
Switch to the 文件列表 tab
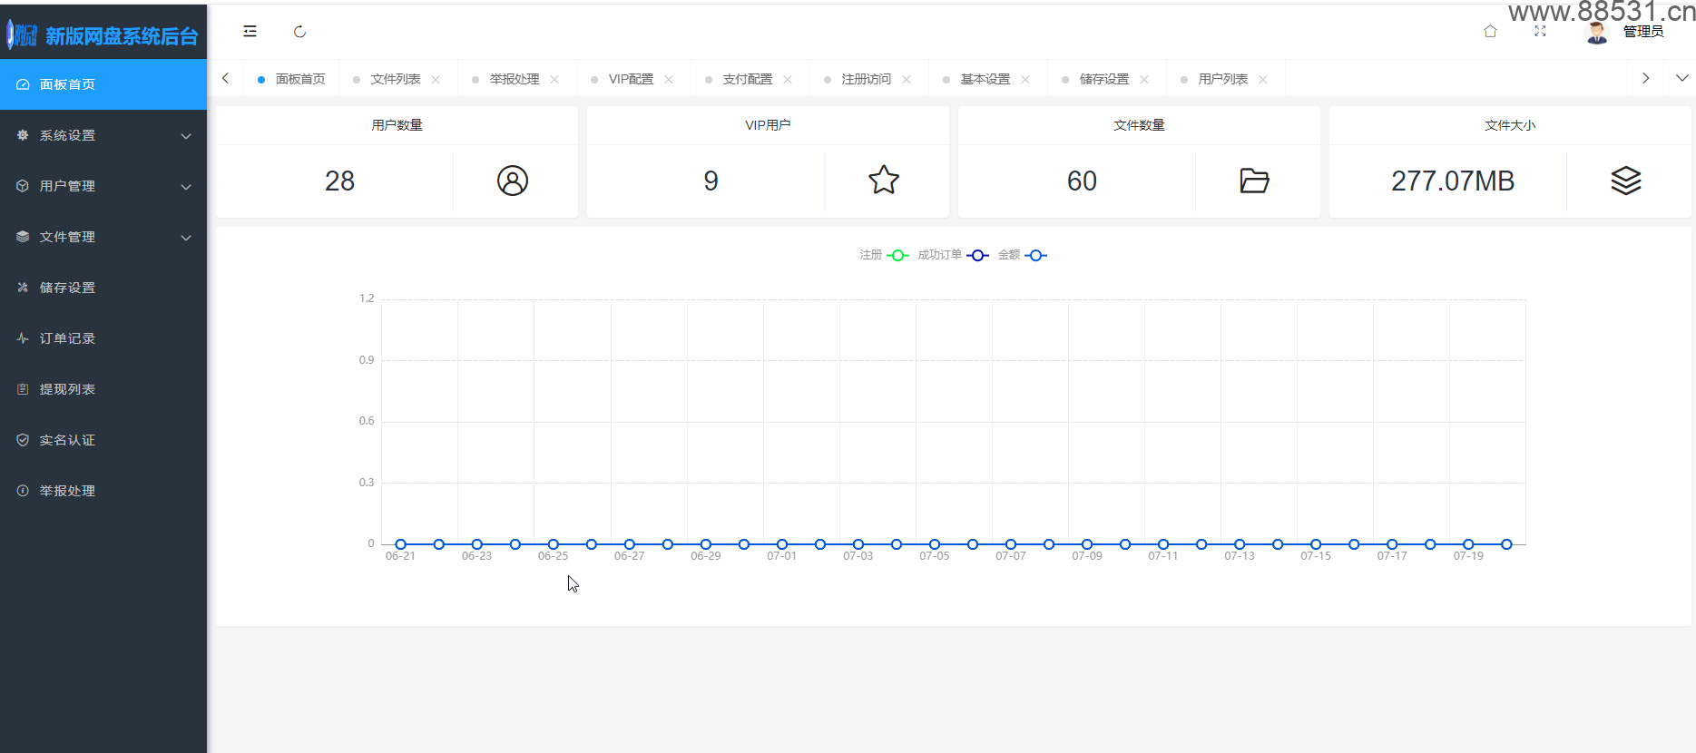click(396, 79)
